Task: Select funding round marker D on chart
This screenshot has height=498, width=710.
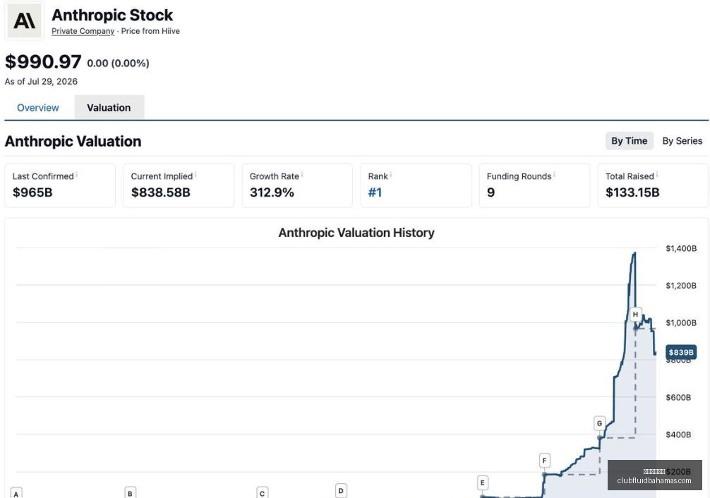Action: pos(341,490)
